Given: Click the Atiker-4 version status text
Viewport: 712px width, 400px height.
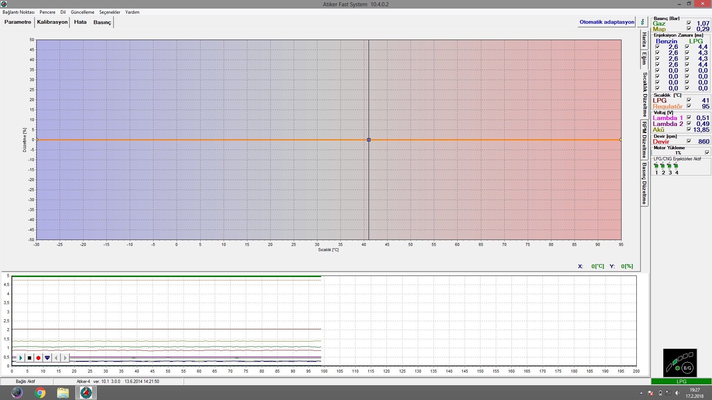Looking at the screenshot, I should click(x=118, y=381).
